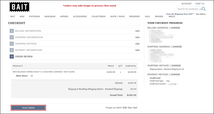Click the step 1 number badge
This screenshot has height=114, width=214.
coord(12,31)
